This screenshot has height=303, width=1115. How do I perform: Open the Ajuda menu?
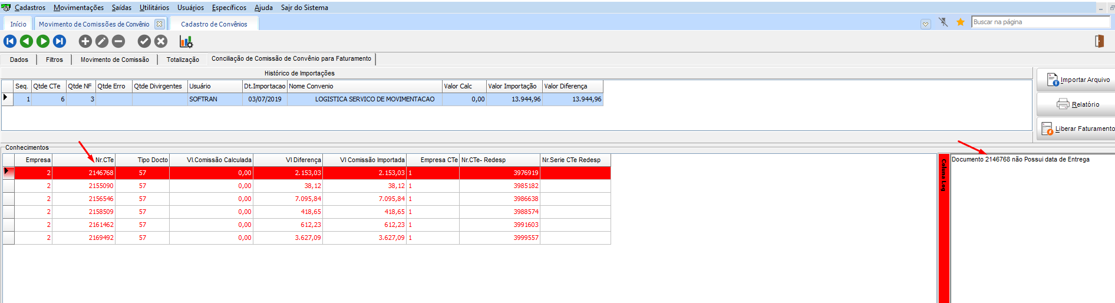[x=263, y=8]
